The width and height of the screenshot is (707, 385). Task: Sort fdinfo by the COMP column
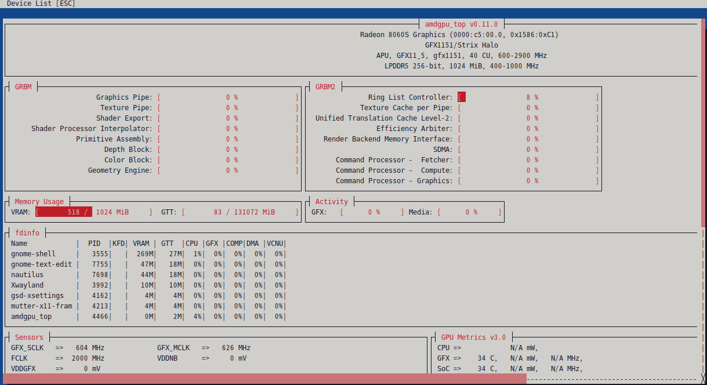pyautogui.click(x=234, y=244)
